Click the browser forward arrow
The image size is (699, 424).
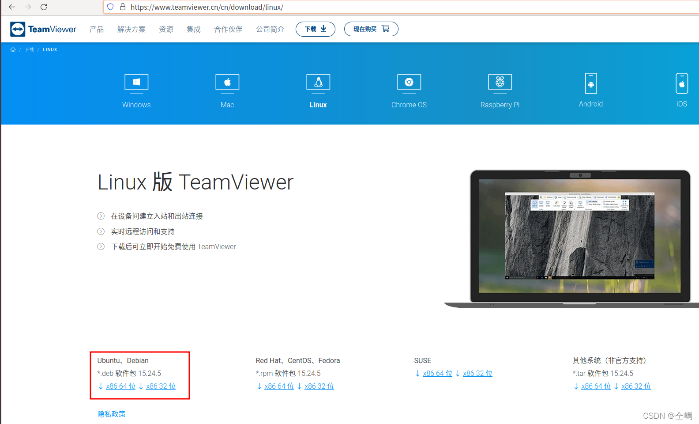point(28,7)
